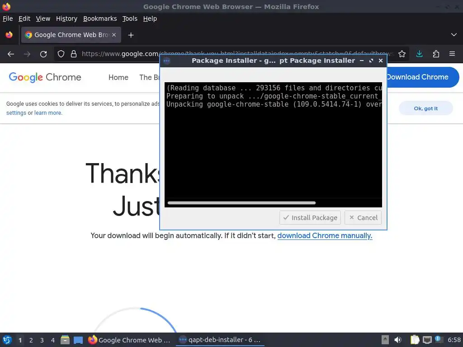Open the Firefox downloads panel
The width and height of the screenshot is (463, 347).
click(419, 54)
